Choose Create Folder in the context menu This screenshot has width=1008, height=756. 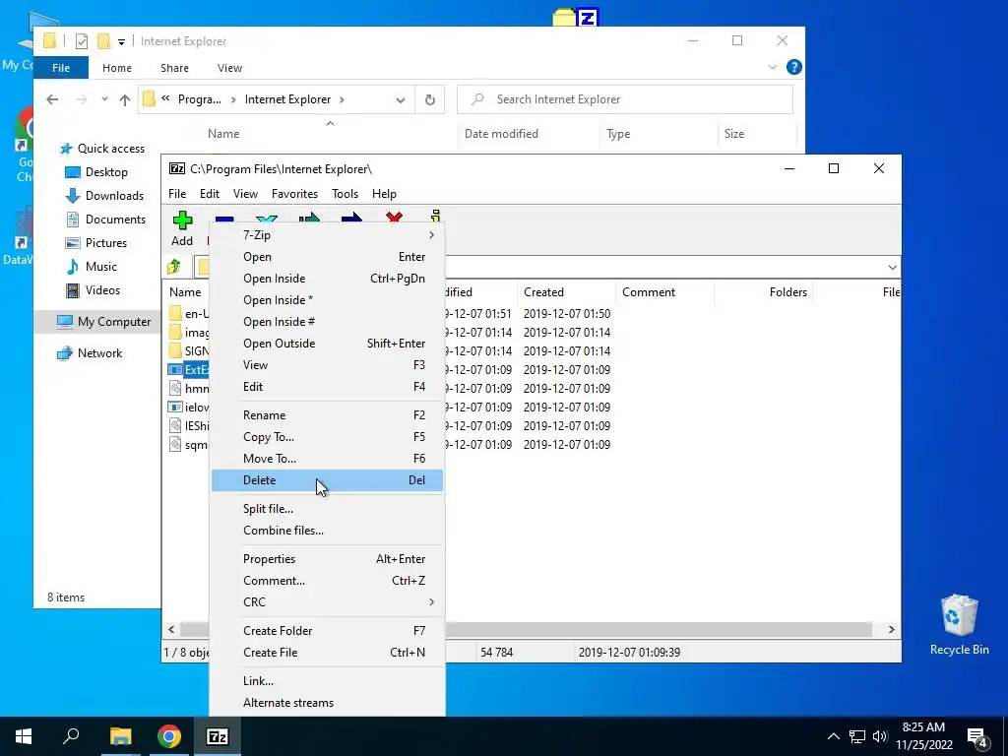click(x=327, y=631)
